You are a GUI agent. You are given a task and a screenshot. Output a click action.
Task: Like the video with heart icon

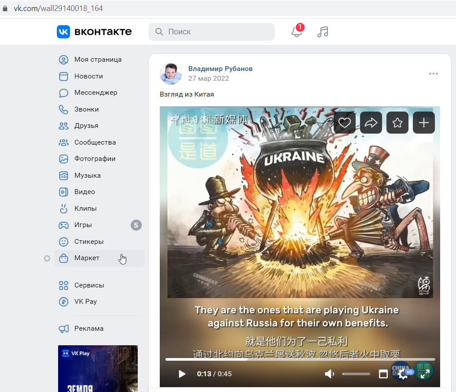pyautogui.click(x=344, y=123)
